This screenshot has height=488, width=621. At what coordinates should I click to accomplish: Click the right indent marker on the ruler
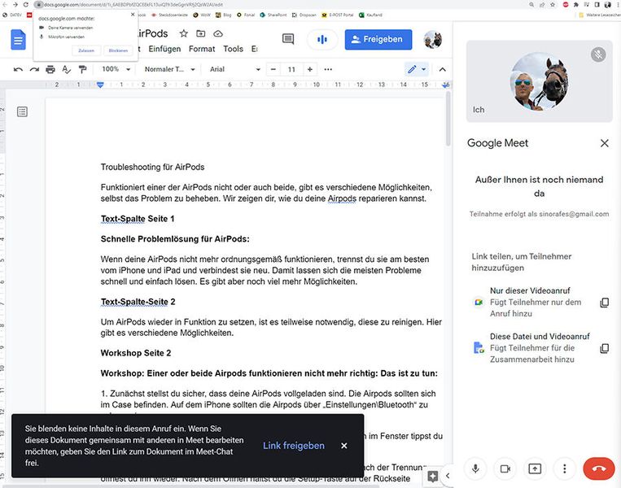[446, 85]
